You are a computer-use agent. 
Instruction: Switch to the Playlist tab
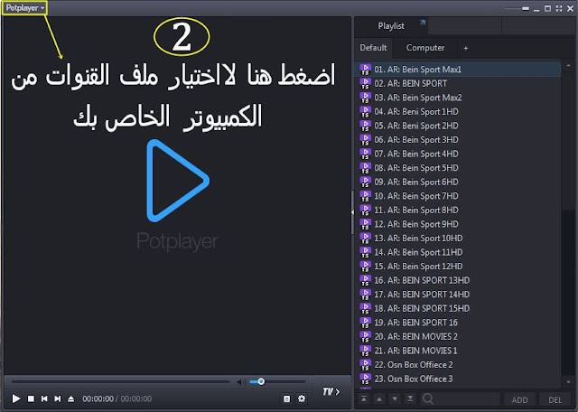pyautogui.click(x=391, y=26)
